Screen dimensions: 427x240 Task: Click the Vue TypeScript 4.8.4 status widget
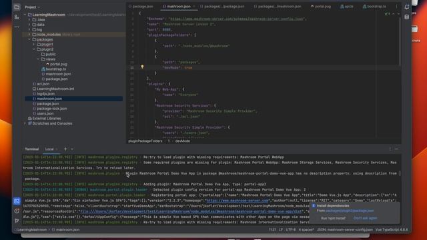pyautogui.click(x=392, y=229)
